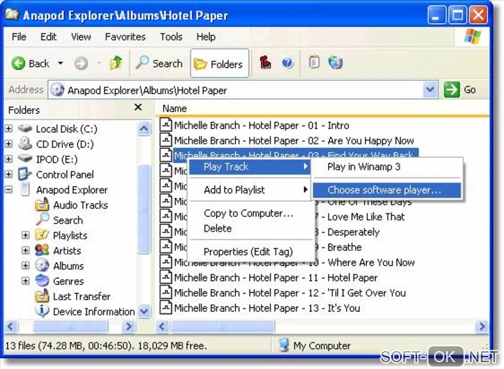
Task: Open the Search magnifier tree icon
Action: (x=42, y=220)
